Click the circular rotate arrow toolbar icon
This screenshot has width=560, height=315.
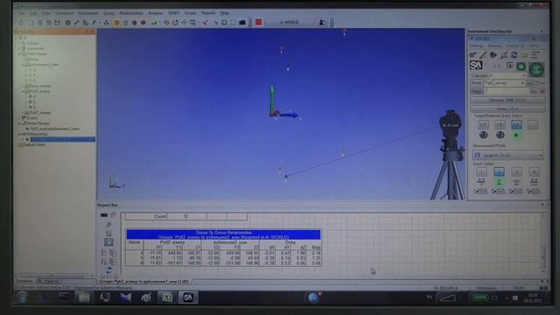[175, 23]
